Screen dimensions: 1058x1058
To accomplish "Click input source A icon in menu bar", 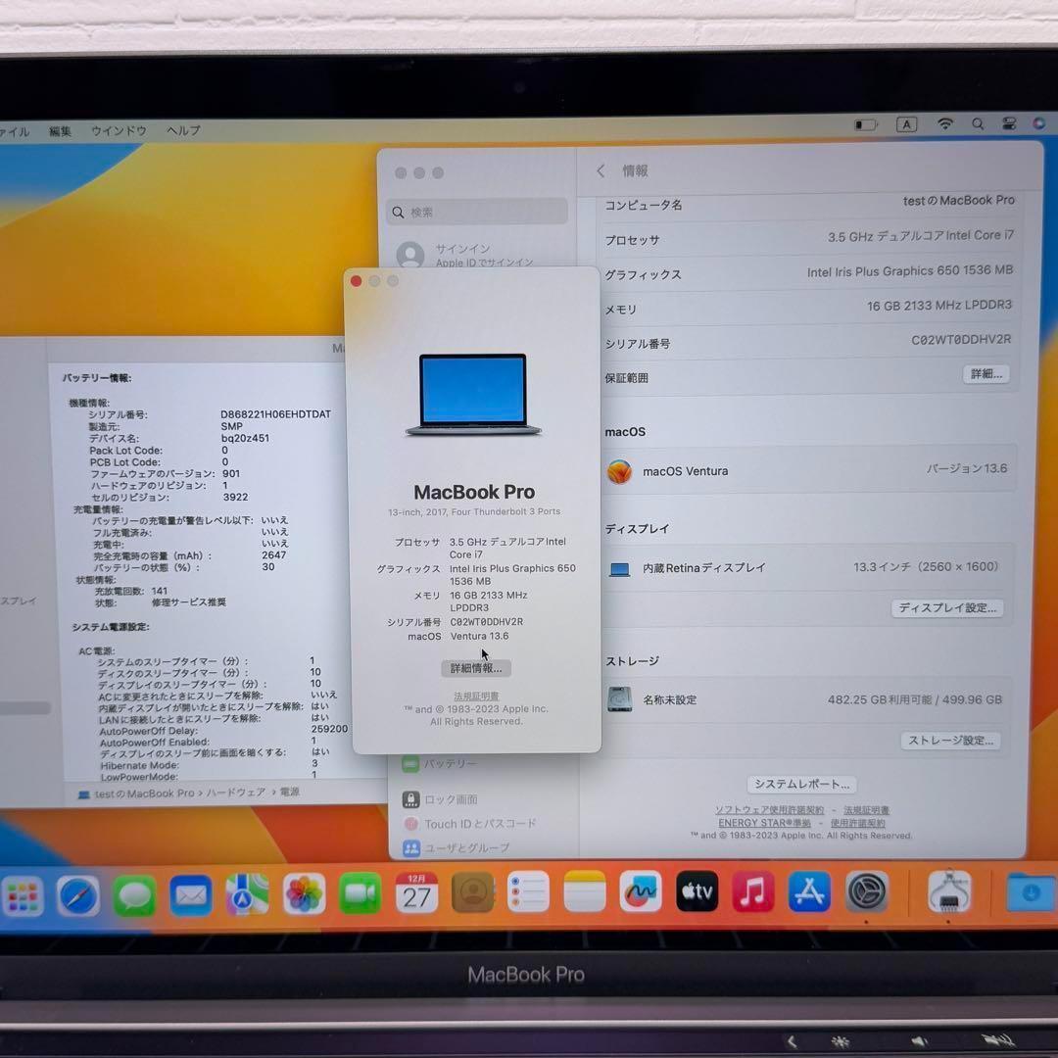I will coord(906,124).
